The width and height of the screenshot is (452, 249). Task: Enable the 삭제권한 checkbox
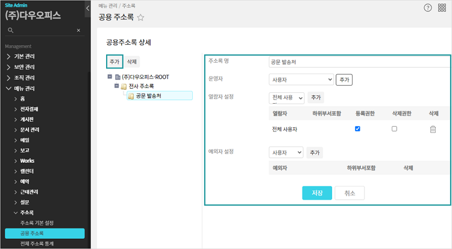(394, 129)
